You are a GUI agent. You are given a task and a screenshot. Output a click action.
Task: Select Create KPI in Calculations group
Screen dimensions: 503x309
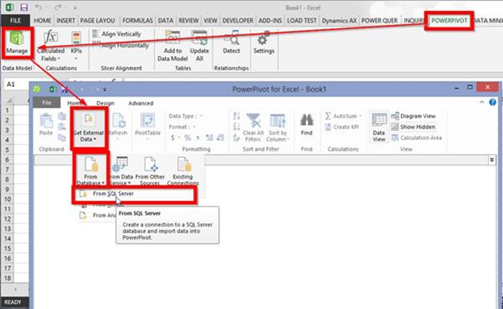tap(342, 127)
